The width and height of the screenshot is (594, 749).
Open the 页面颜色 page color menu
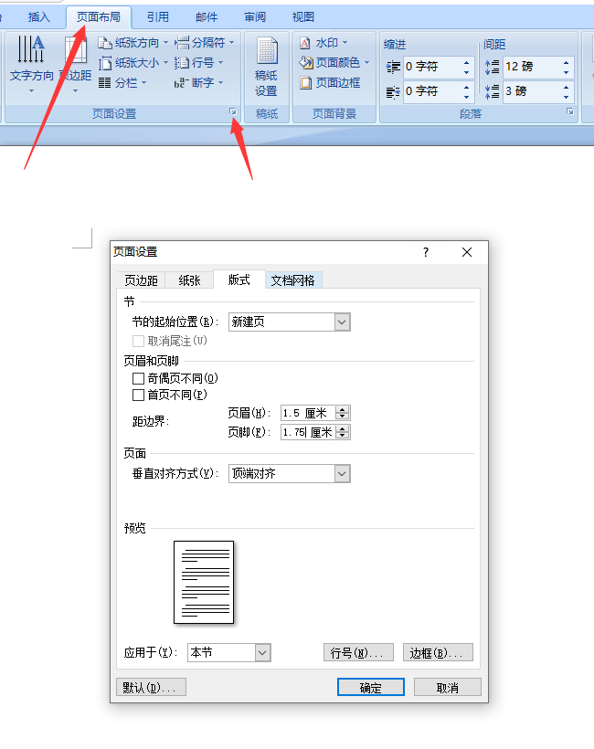coord(334,63)
